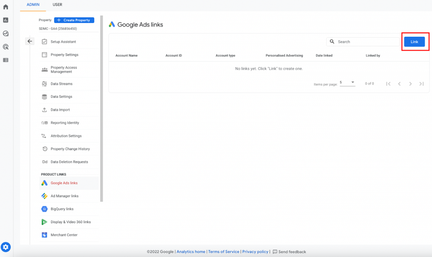Go to the next page of results
The image size is (432, 257).
coord(410,84)
